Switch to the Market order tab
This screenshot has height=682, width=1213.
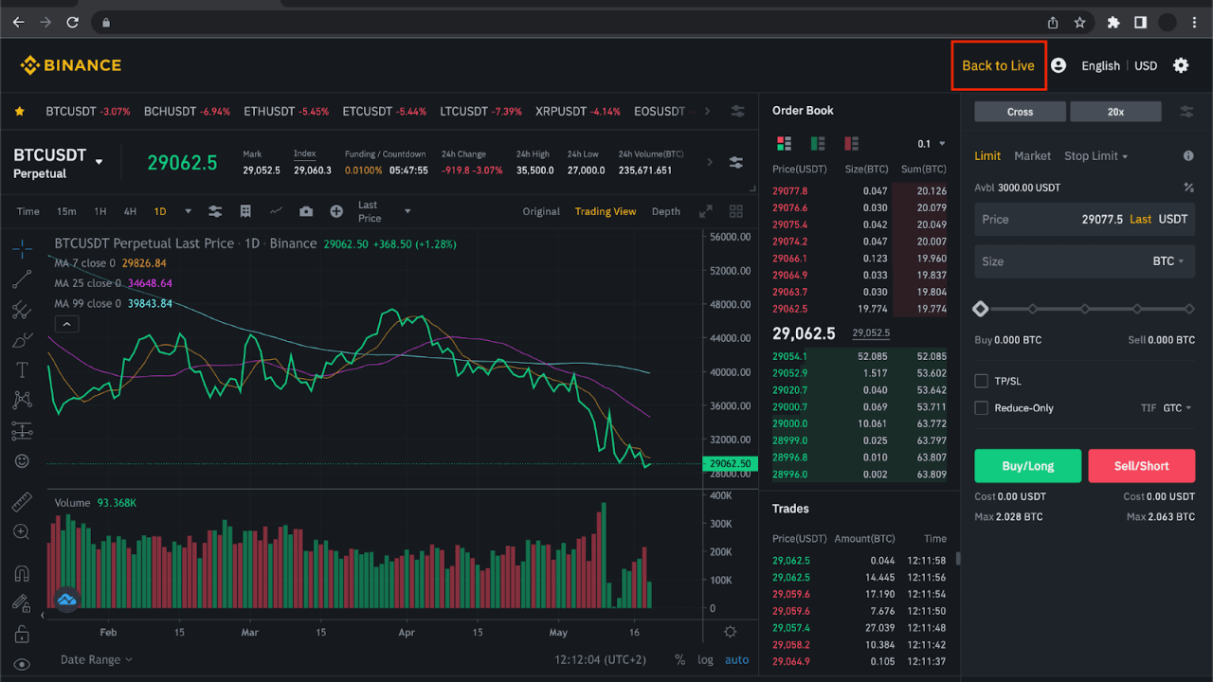click(x=1032, y=155)
